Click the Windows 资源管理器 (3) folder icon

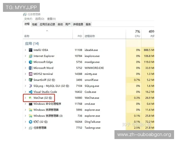tap(31, 116)
